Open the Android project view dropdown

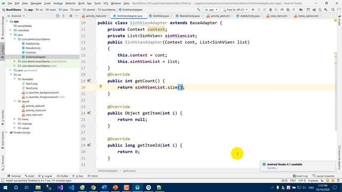coord(16,16)
